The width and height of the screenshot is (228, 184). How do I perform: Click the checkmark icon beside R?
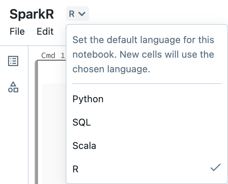pos(216,168)
